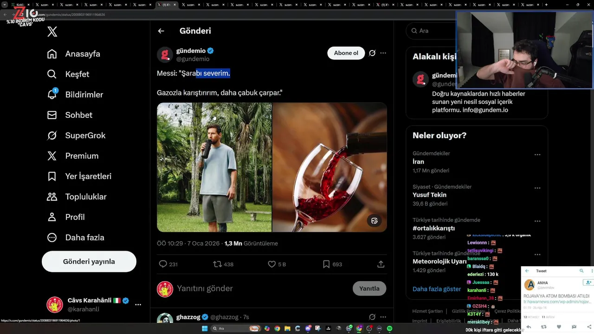Screen dimensions: 594x334
Task: Open the Hizmet Şartları footer link
Action: tap(427, 311)
